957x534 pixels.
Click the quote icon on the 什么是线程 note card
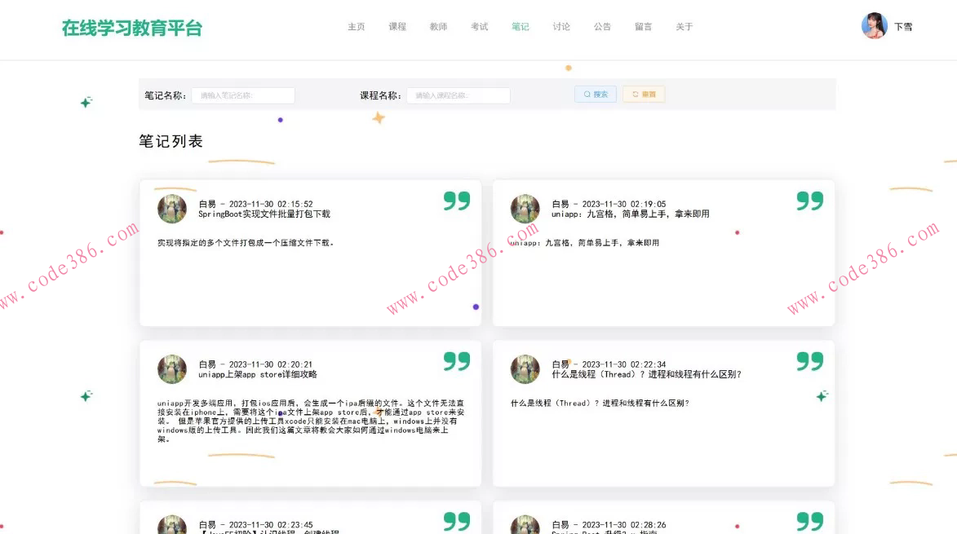click(809, 360)
